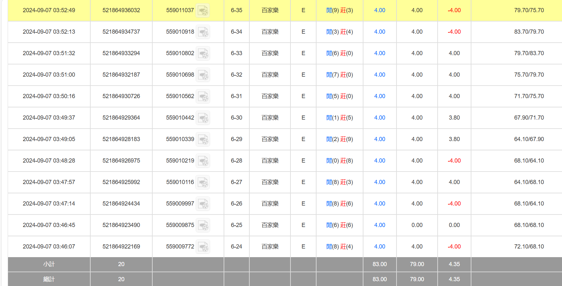
Task: Select order number 521864936032
Action: [121, 10]
